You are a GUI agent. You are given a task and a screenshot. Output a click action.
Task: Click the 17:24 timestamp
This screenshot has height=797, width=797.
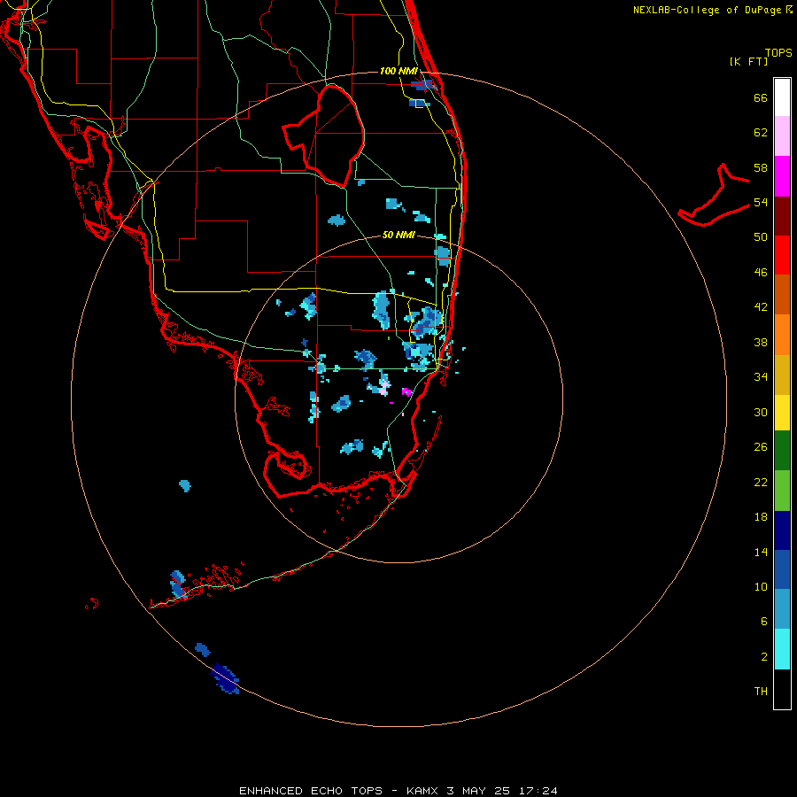point(538,791)
